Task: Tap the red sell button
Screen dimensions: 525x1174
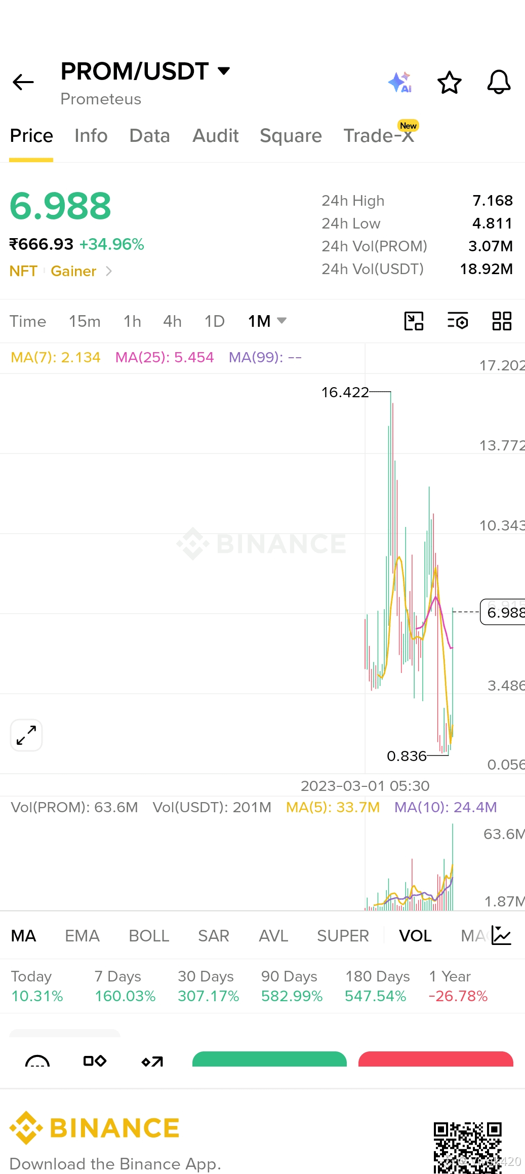Action: click(x=436, y=1059)
